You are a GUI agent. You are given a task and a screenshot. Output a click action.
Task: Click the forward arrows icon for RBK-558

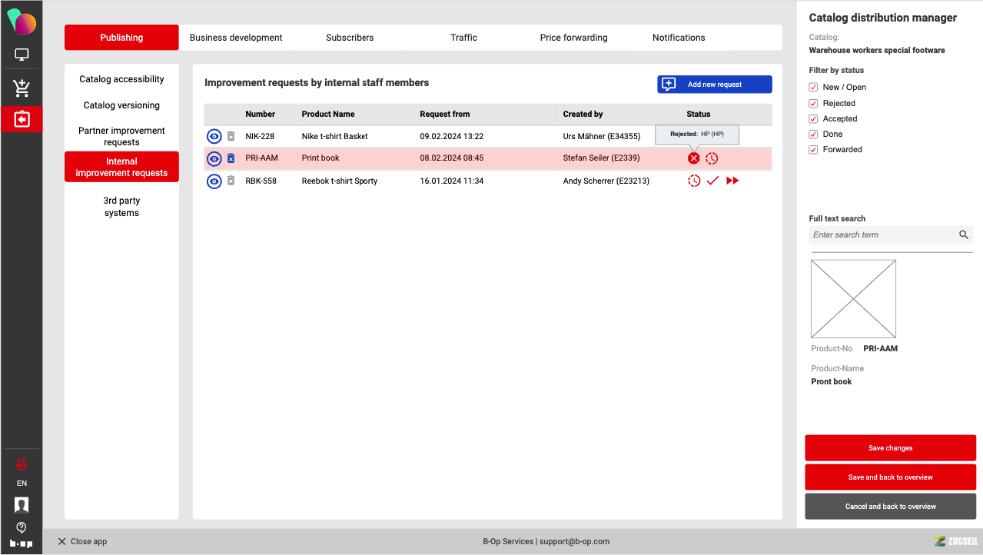tap(732, 181)
